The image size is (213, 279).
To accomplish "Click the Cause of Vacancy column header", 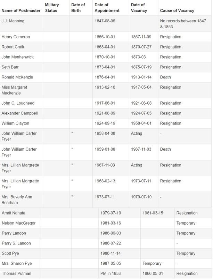I will tap(177, 10).
